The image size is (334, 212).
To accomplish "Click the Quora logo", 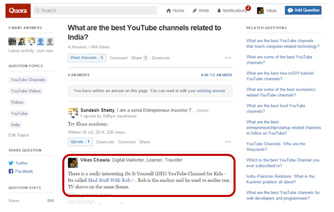I will coord(18,11).
